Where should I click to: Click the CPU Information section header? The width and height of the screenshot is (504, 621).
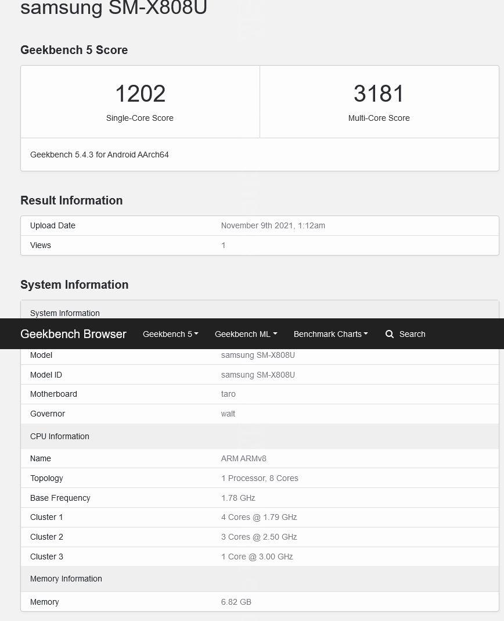point(60,436)
